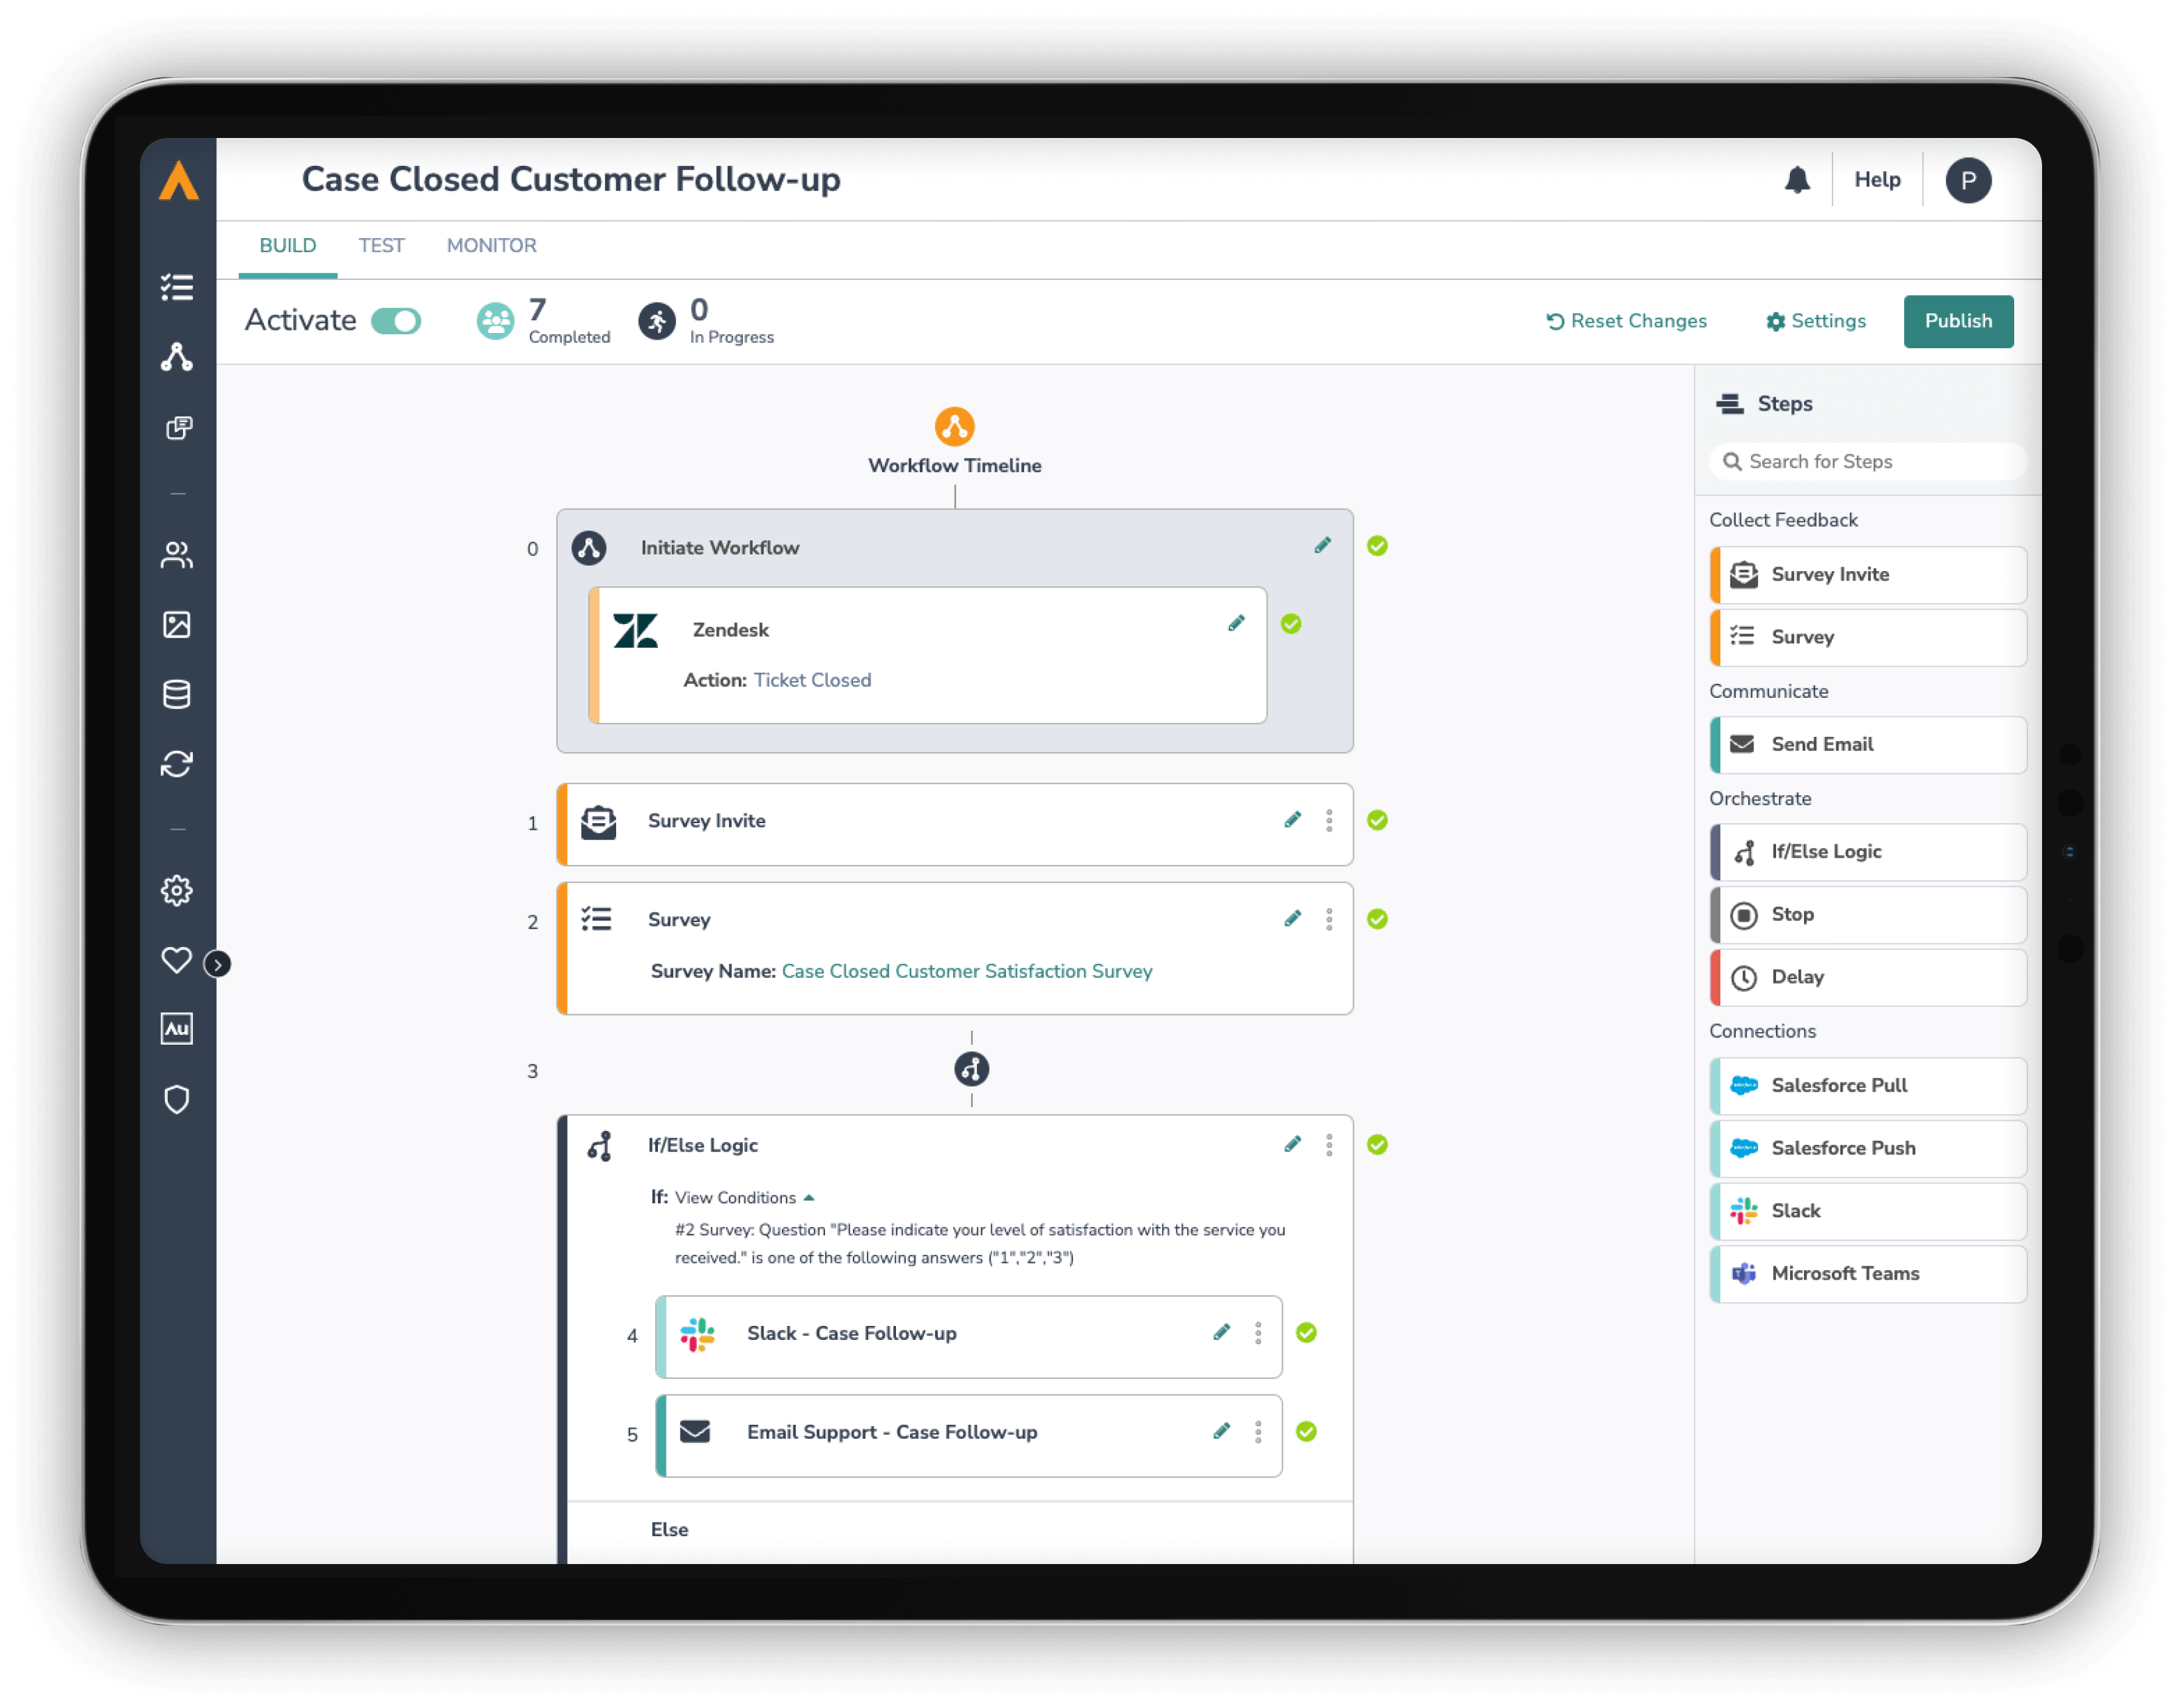
Task: Select the users icon in the sidebar
Action: (x=178, y=556)
